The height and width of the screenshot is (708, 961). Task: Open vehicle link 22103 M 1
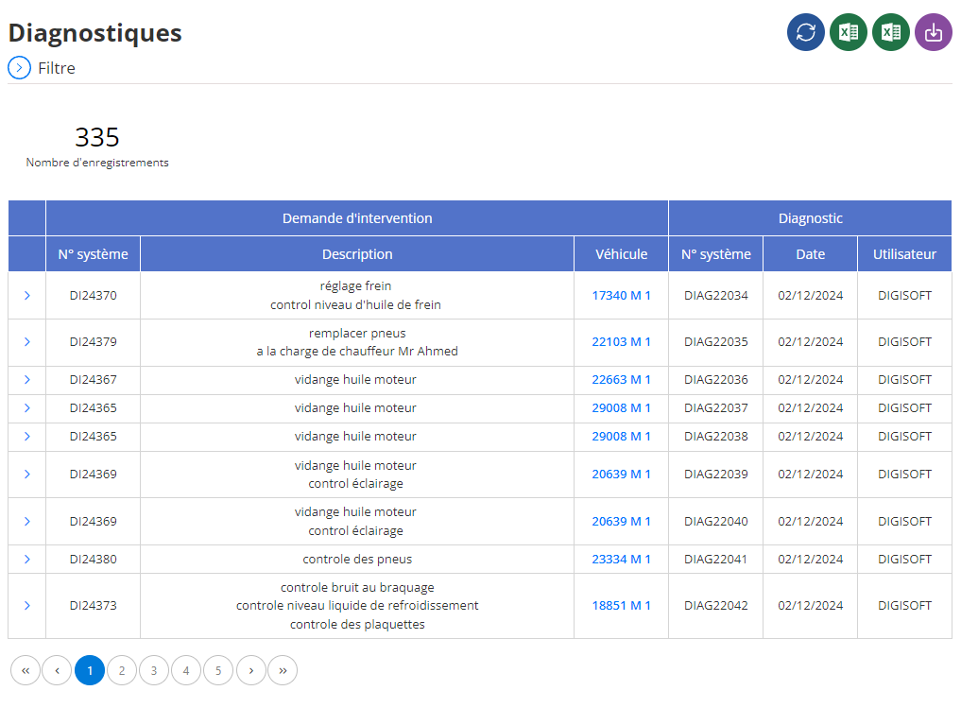click(621, 342)
